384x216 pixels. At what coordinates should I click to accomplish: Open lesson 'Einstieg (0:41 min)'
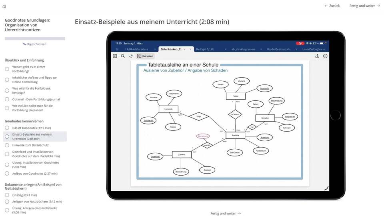pos(24,195)
